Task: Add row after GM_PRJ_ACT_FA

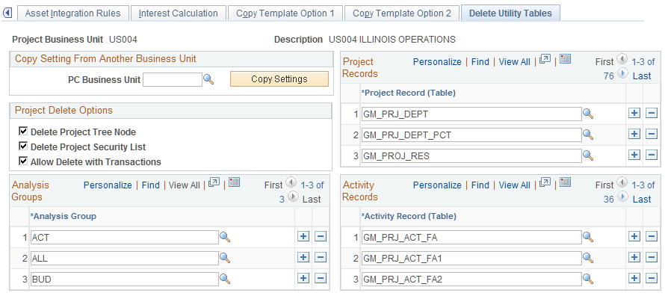Action: (x=634, y=237)
